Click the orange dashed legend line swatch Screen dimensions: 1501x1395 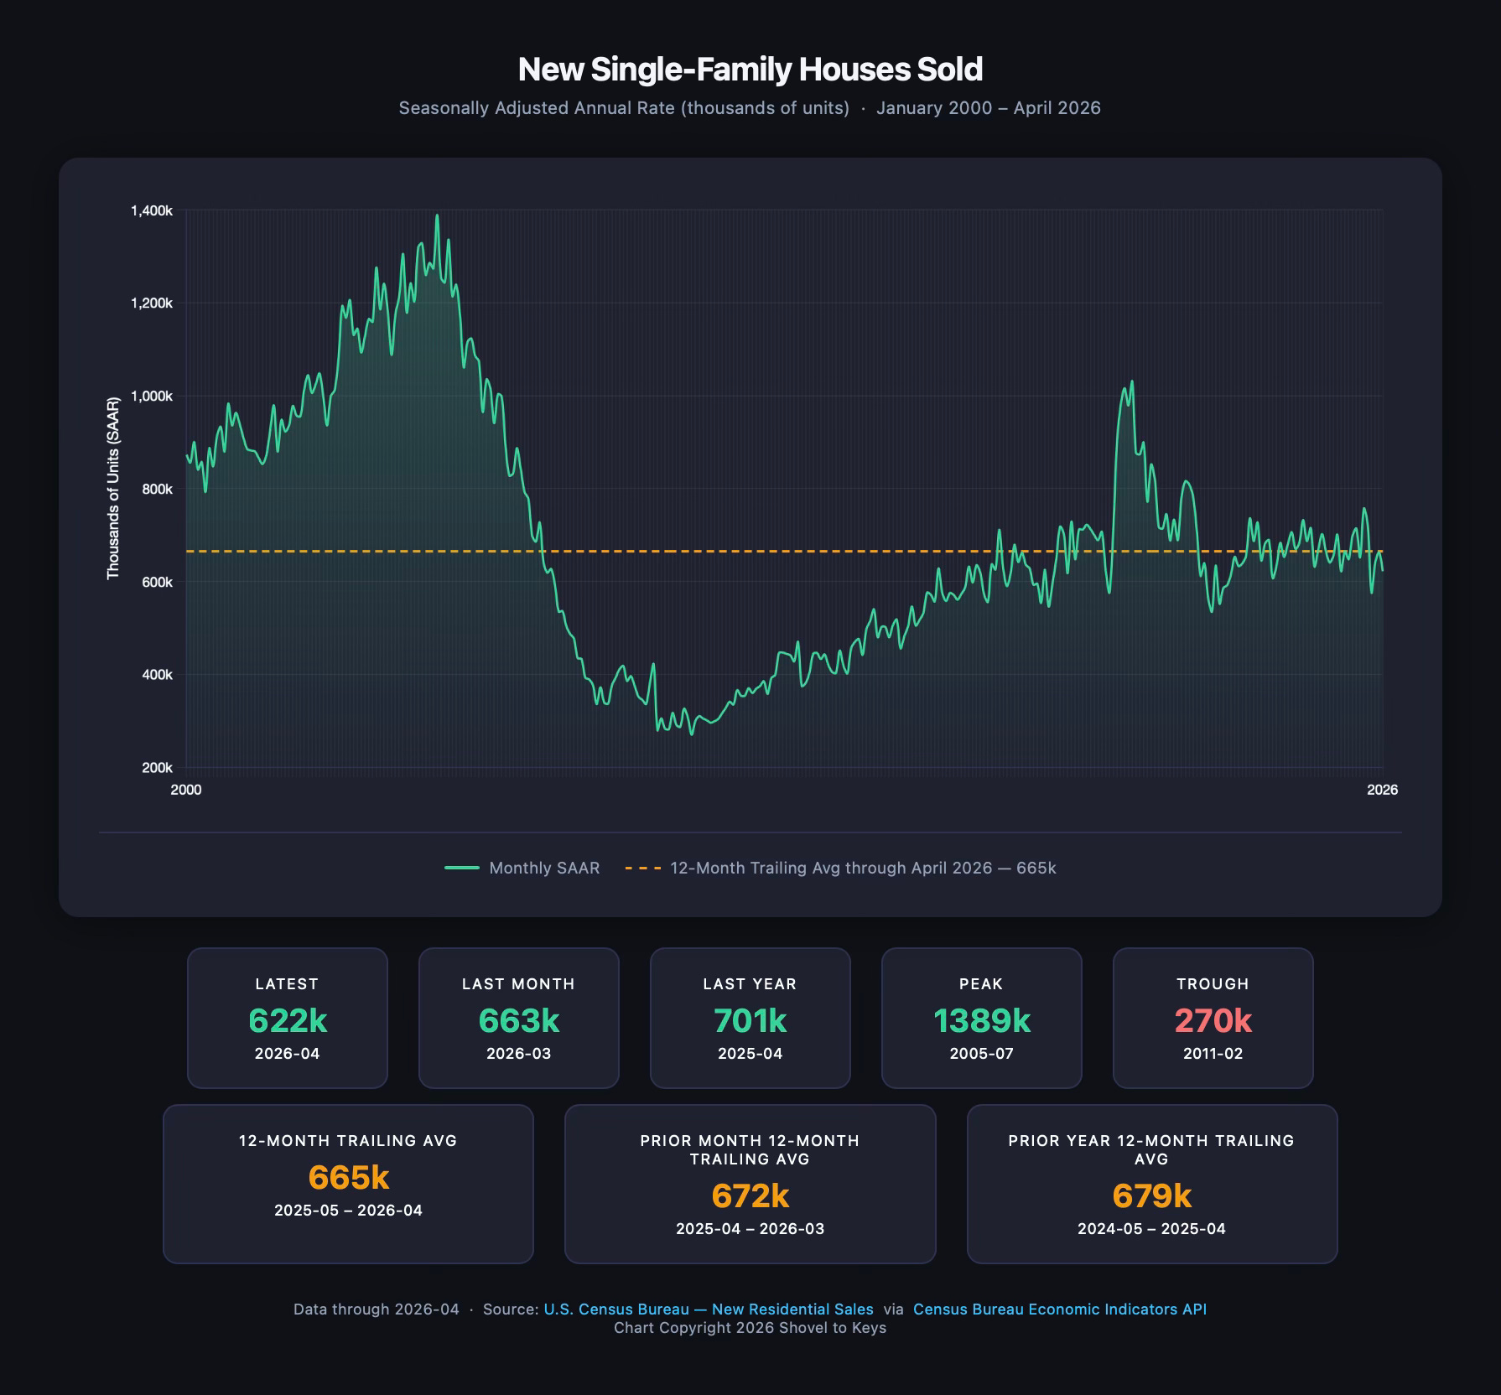click(x=642, y=868)
